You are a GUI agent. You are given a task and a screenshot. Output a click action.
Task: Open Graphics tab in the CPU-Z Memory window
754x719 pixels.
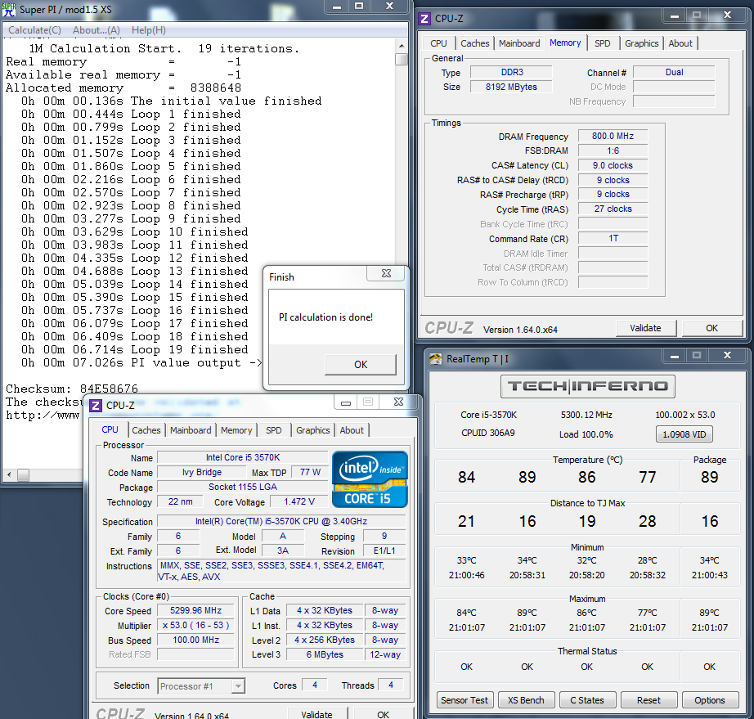tap(641, 43)
